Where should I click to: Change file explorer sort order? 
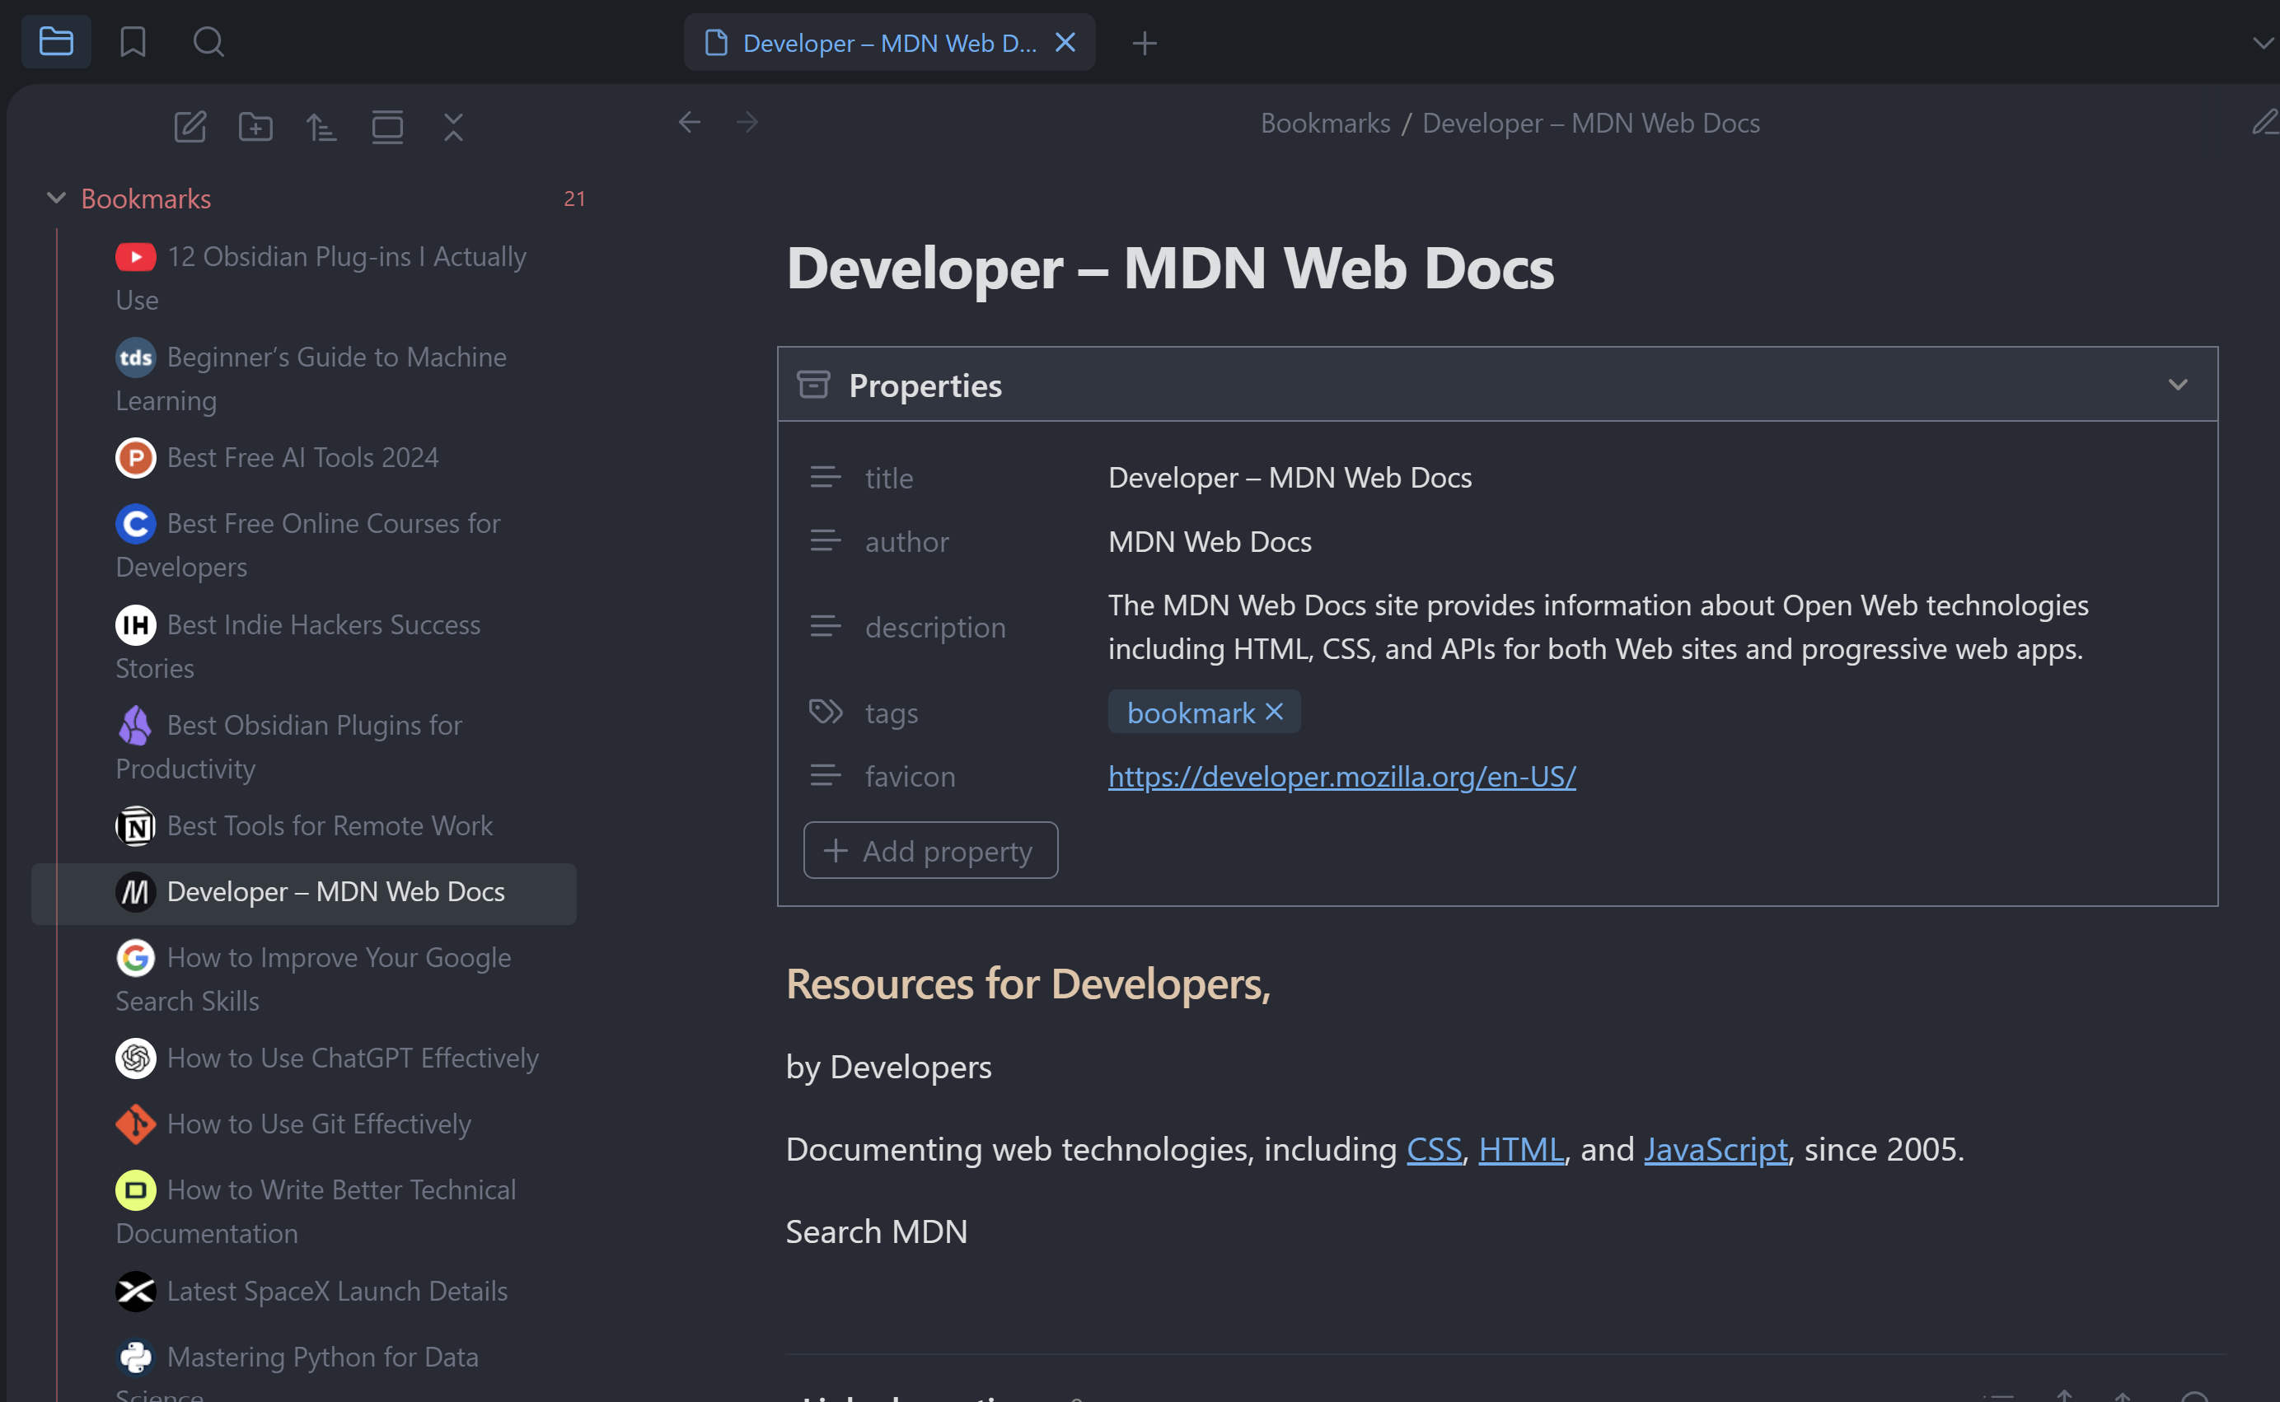pyautogui.click(x=321, y=126)
